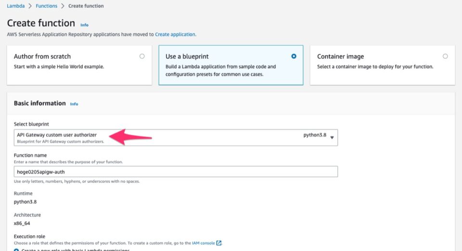Select the Author from scratch radio button
Image resolution: width=462 pixels, height=251 pixels.
click(x=142, y=56)
